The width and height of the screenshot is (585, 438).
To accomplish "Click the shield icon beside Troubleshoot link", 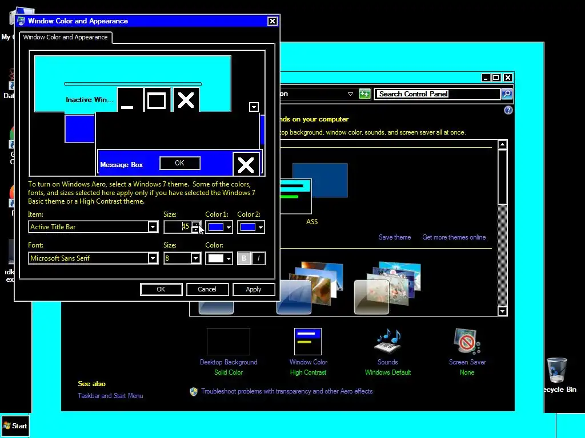I will [x=193, y=391].
